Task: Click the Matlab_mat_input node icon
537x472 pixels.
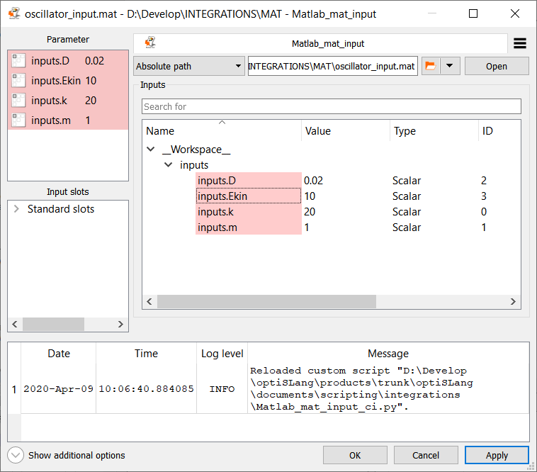Action: [150, 44]
